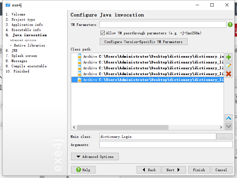
Task: Click exe4j title bar app icon
Action: coord(8,5)
